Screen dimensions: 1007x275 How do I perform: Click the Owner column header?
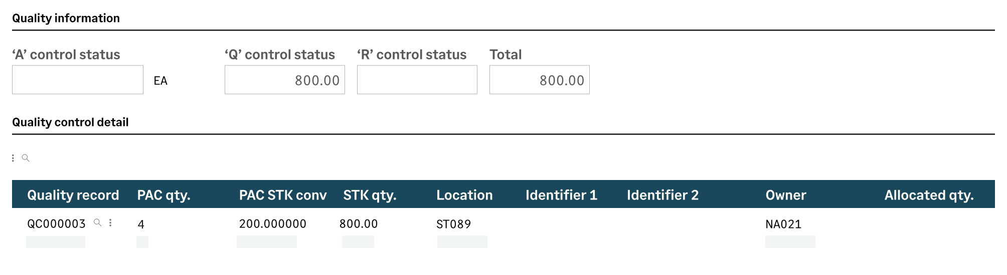[786, 195]
